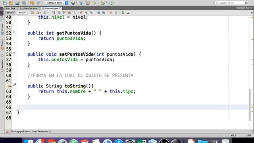The image size is (254, 143).
Task: Open the default configuration combo box
Action: (57, 3)
